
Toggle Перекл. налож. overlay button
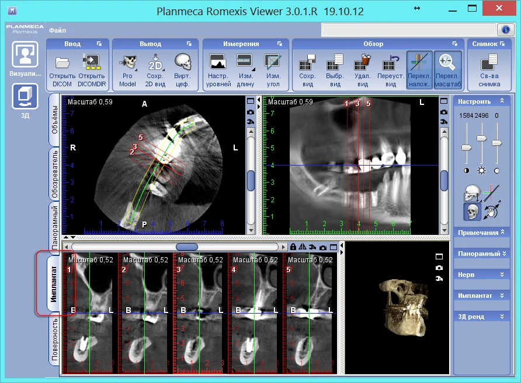click(x=419, y=62)
